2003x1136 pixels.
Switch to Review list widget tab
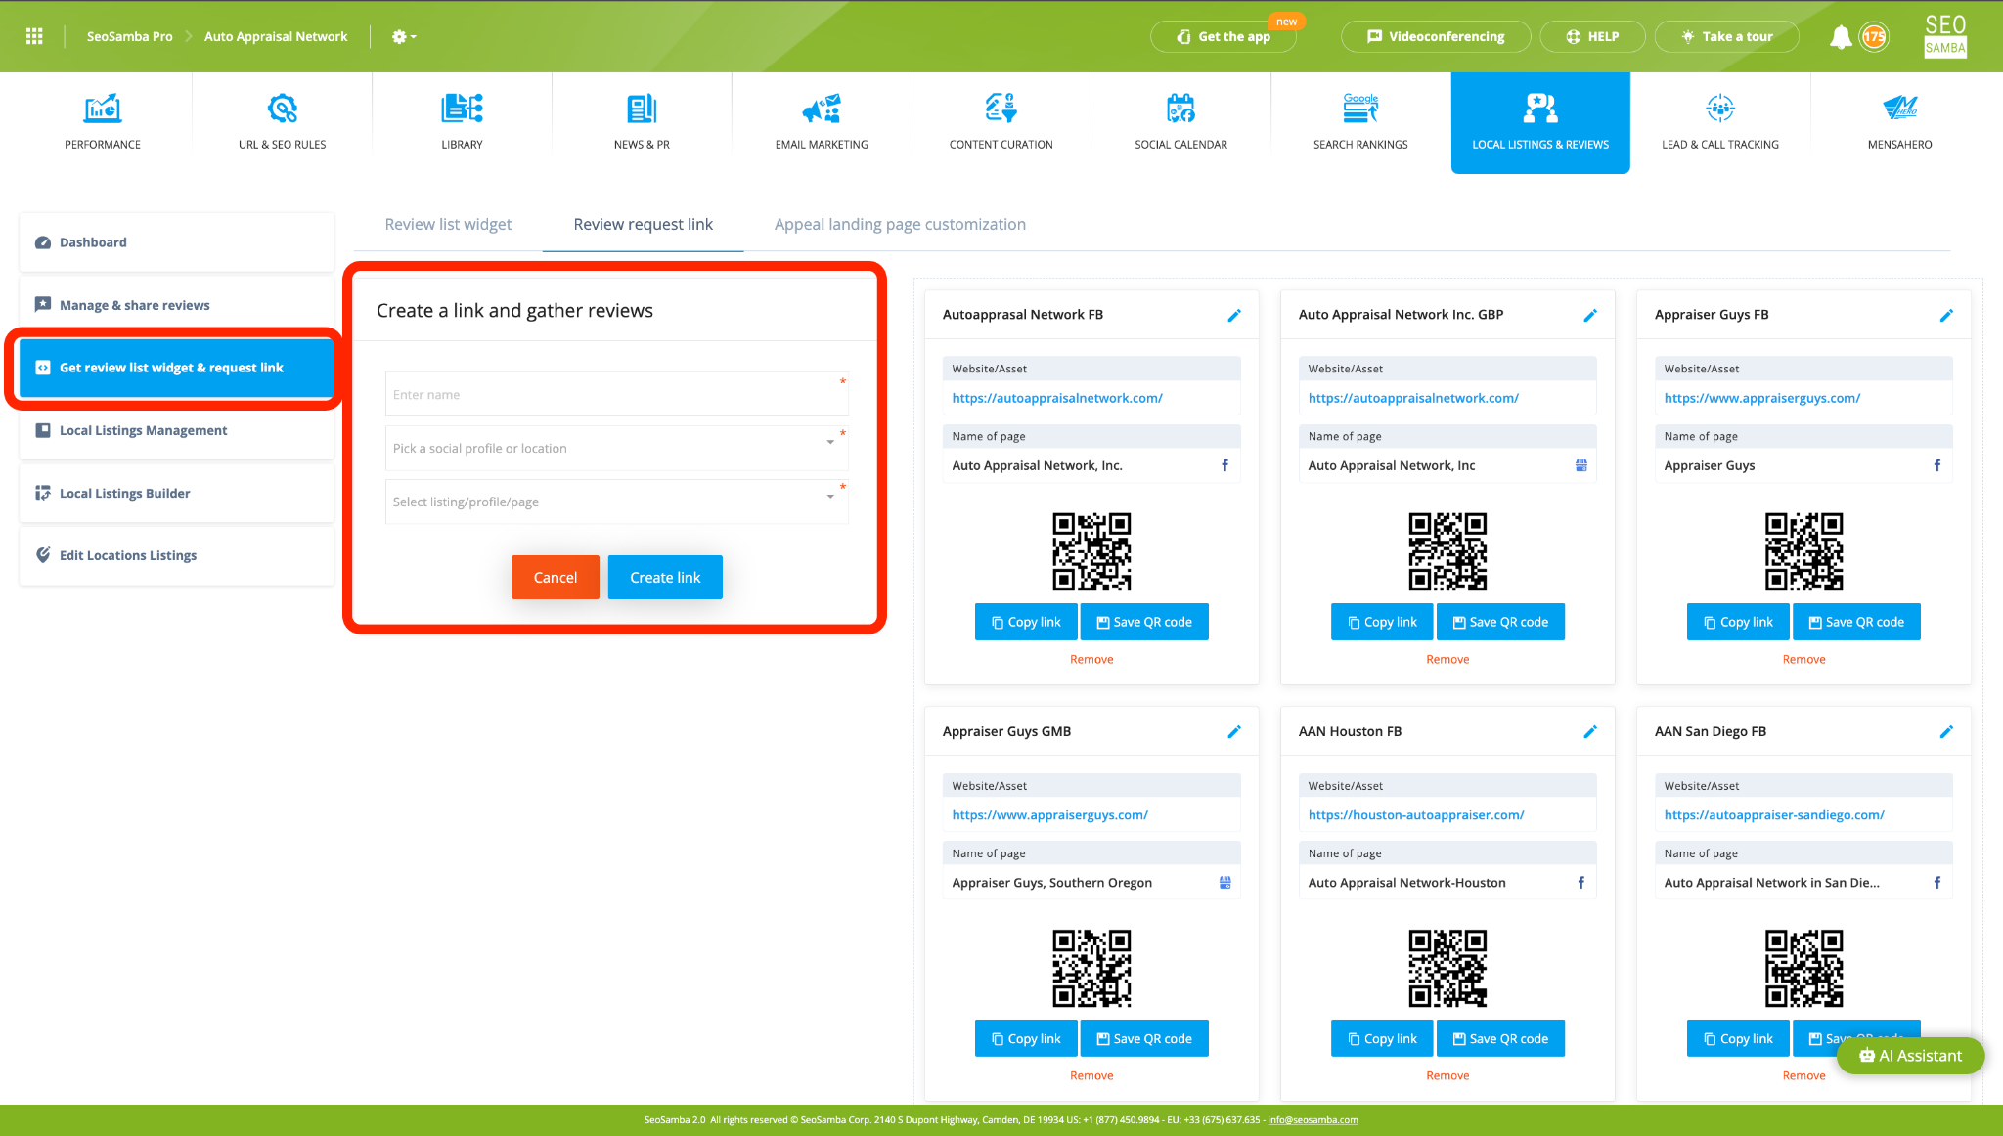(x=448, y=224)
